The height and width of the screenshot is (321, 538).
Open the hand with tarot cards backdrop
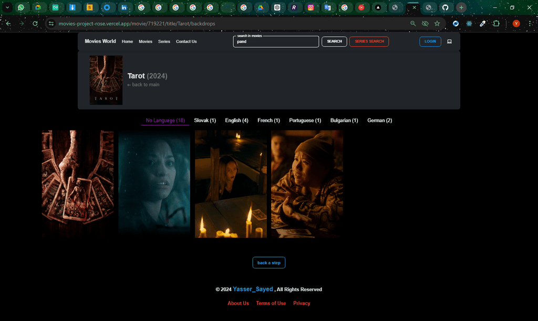point(78,184)
